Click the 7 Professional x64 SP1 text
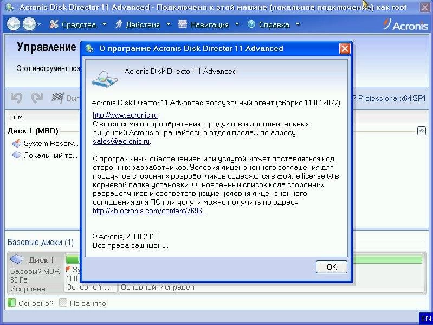The width and height of the screenshot is (433, 325). [390, 98]
